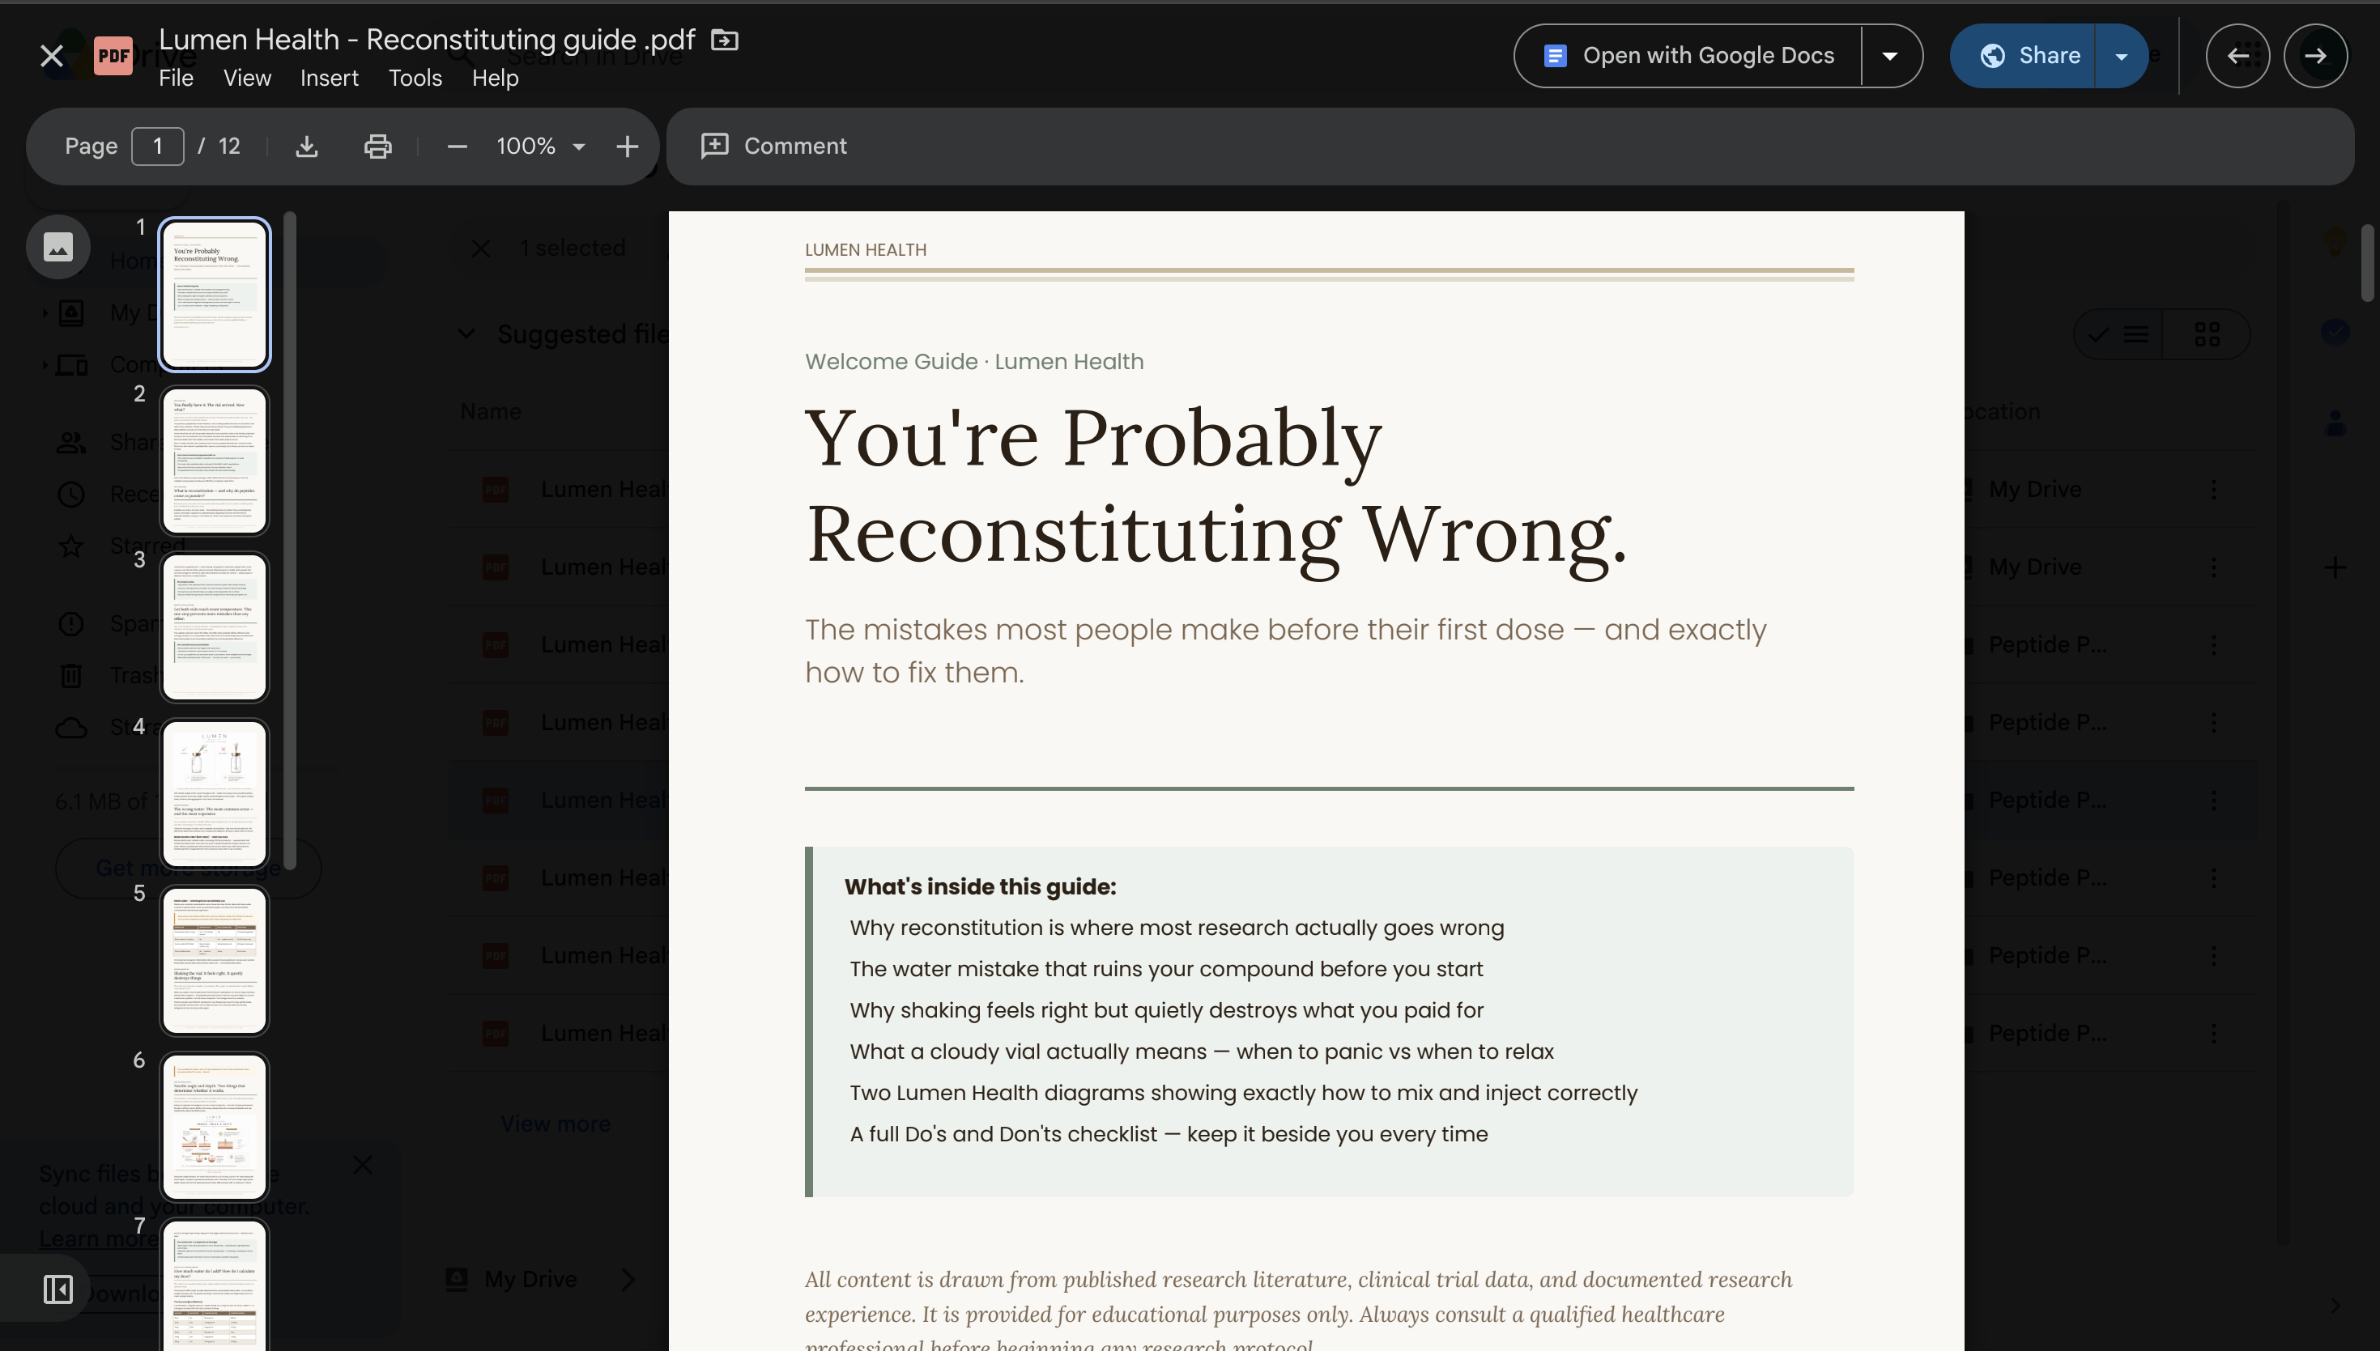Open Starred star icon in sidebar

pyautogui.click(x=71, y=546)
